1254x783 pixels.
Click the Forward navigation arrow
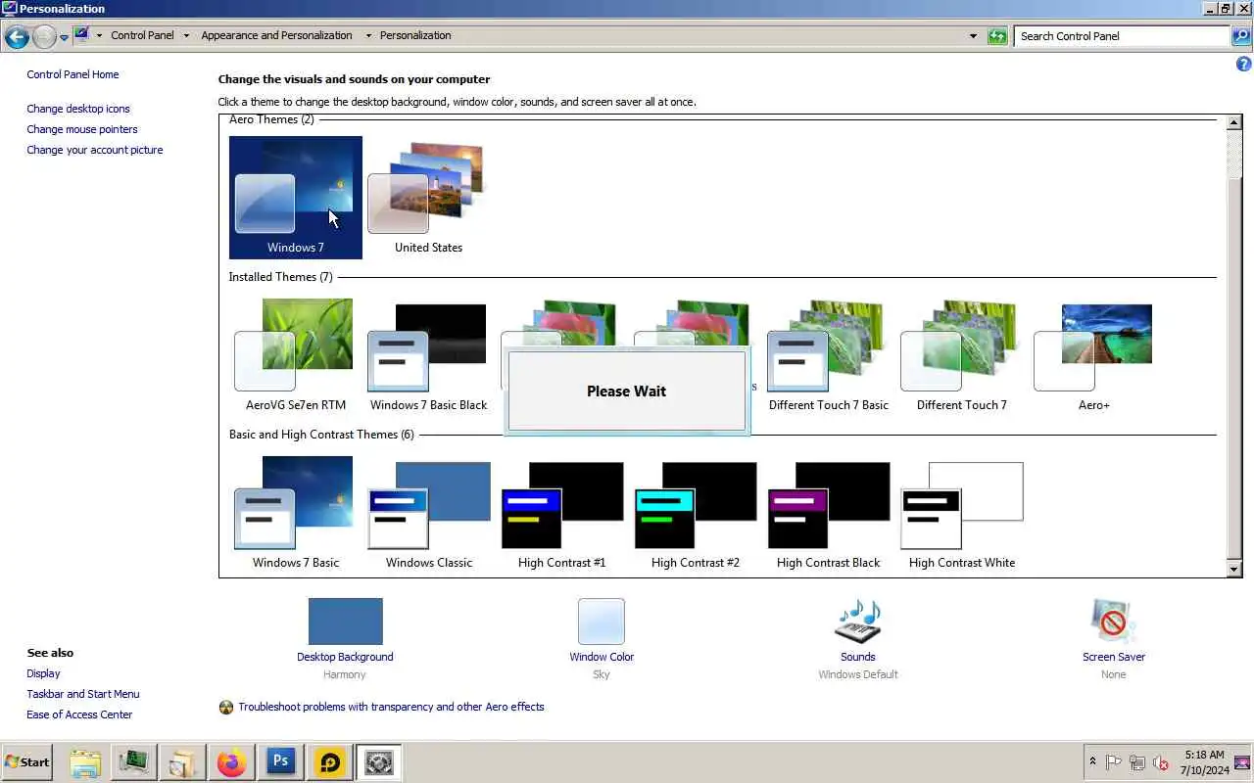[44, 37]
